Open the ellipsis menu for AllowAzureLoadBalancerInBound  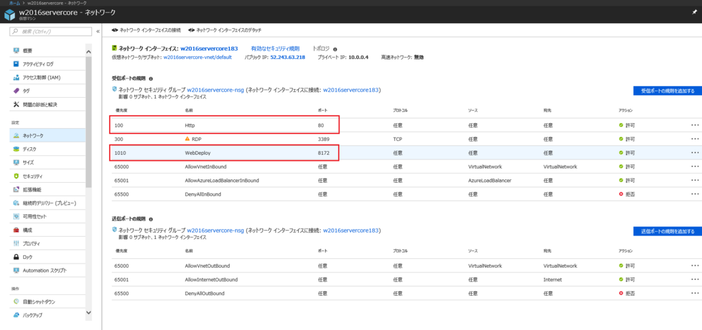pyautogui.click(x=695, y=181)
